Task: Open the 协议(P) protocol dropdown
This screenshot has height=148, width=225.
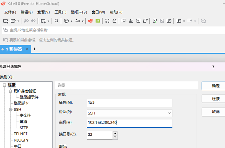Action: tap(129, 113)
